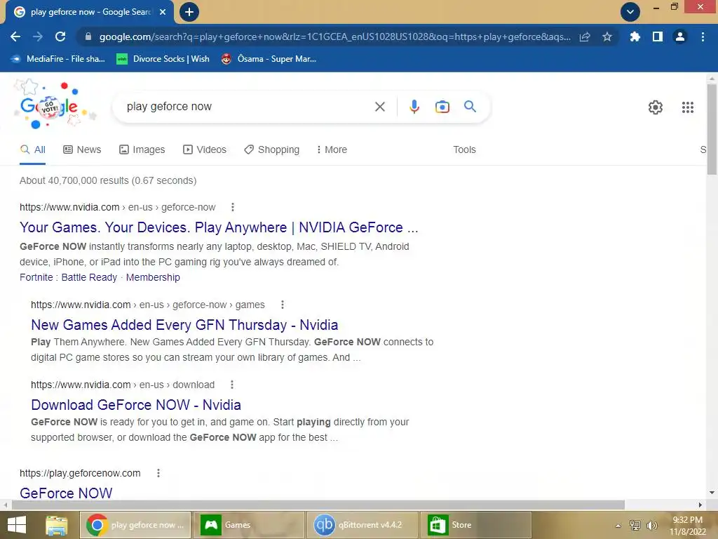Open options for nvidia download result

click(x=232, y=385)
